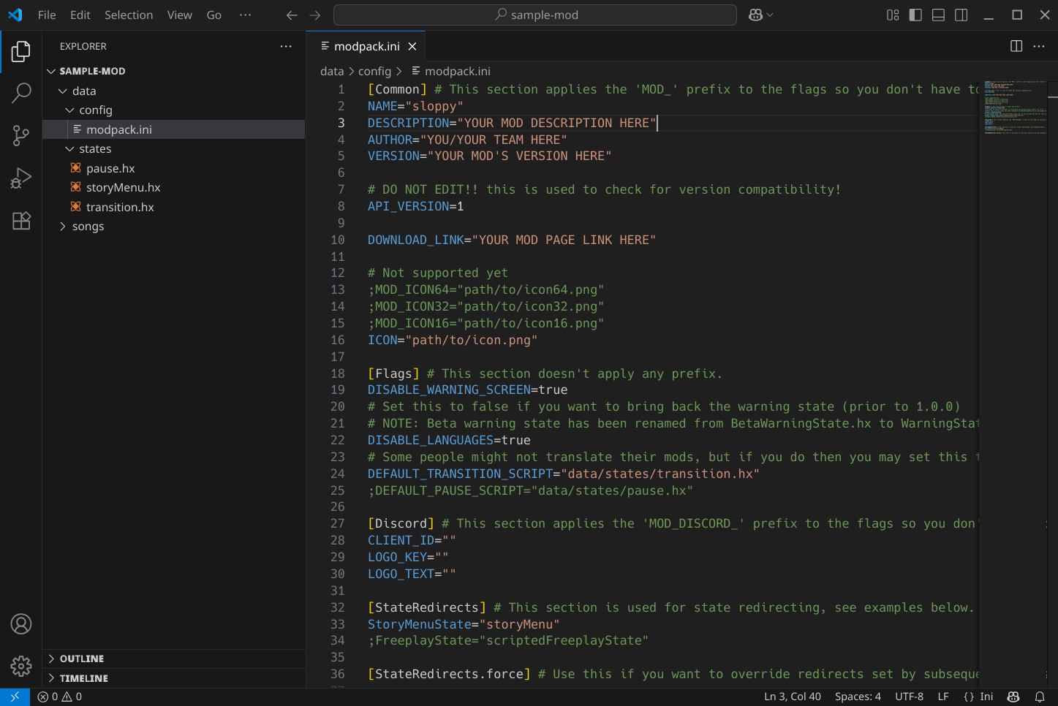Select the modpack.ini editor tab
Image resolution: width=1058 pixels, height=706 pixels.
[367, 46]
